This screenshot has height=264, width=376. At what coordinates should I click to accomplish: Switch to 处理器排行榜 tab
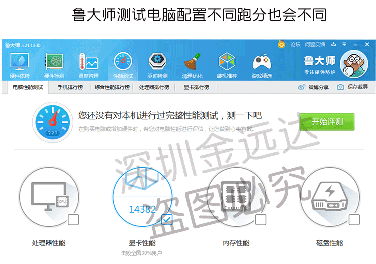pyautogui.click(x=154, y=87)
